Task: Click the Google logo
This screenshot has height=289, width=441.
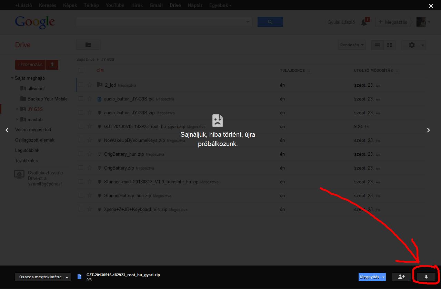Action: pos(35,22)
